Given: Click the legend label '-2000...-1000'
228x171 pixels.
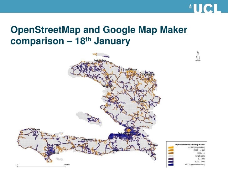Looking at the screenshot, I should tap(199, 150).
